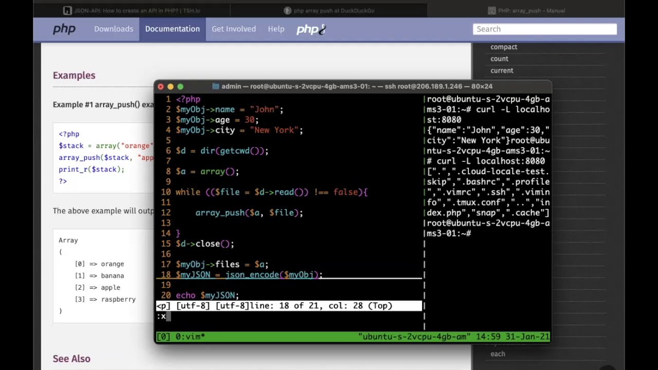The image size is (658, 370).
Task: Click the '[3] => raspberry' output line
Action: click(x=105, y=299)
